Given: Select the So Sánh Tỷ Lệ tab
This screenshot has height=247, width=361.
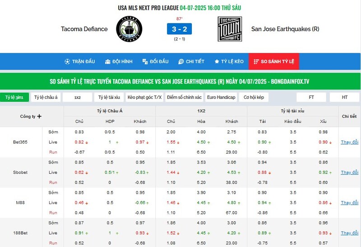Looking at the screenshot, I should click(274, 61).
